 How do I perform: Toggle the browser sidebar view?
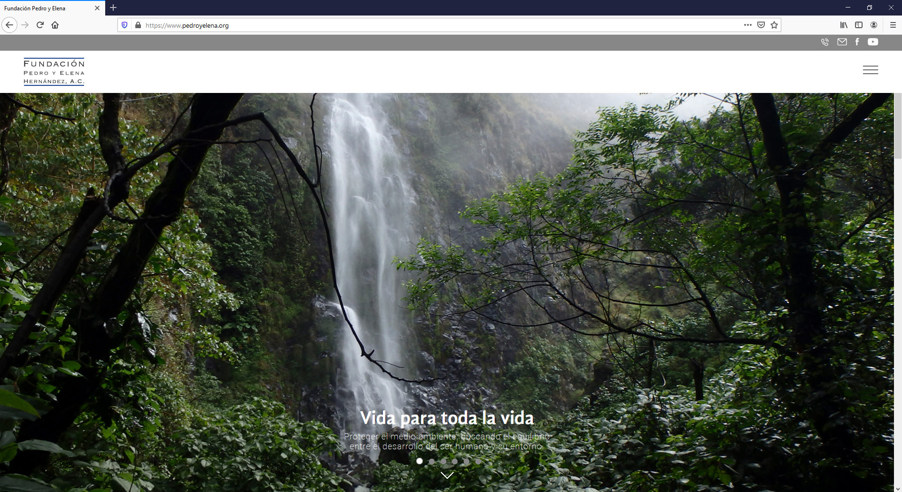coord(859,25)
